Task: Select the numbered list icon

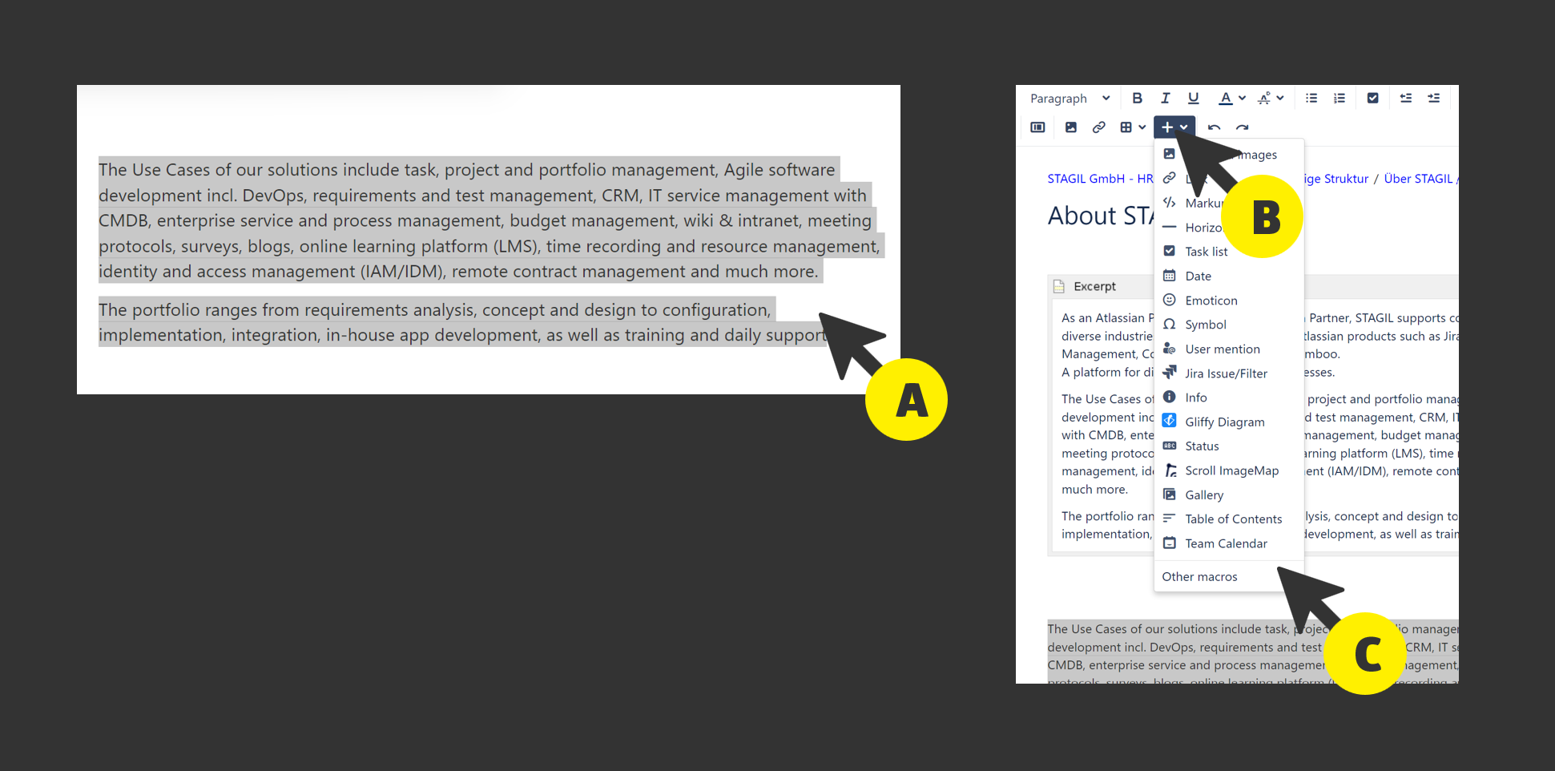Action: tap(1339, 98)
